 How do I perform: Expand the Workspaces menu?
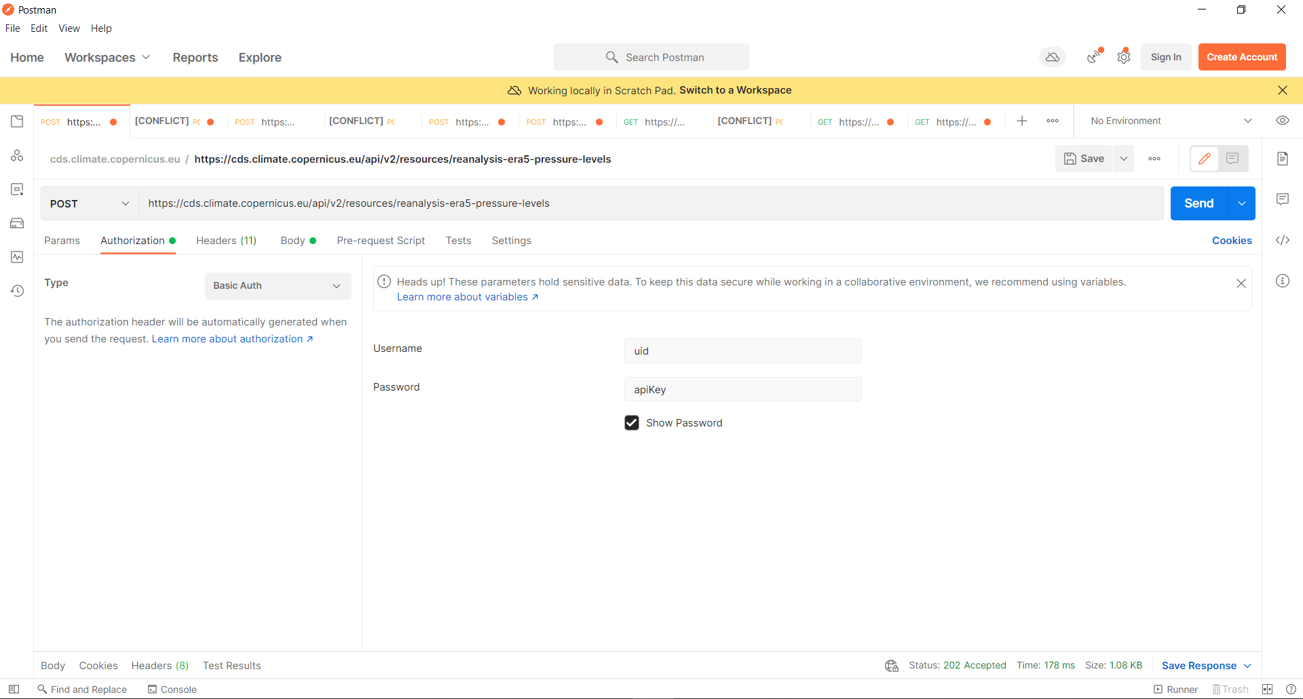point(107,58)
